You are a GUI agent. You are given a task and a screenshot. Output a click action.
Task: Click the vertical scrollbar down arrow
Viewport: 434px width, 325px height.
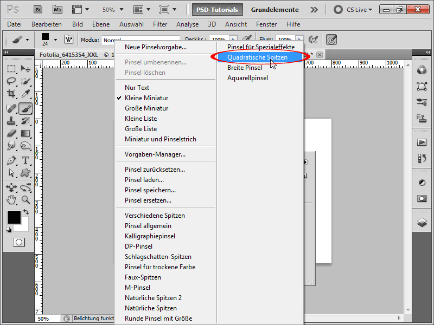(x=408, y=310)
